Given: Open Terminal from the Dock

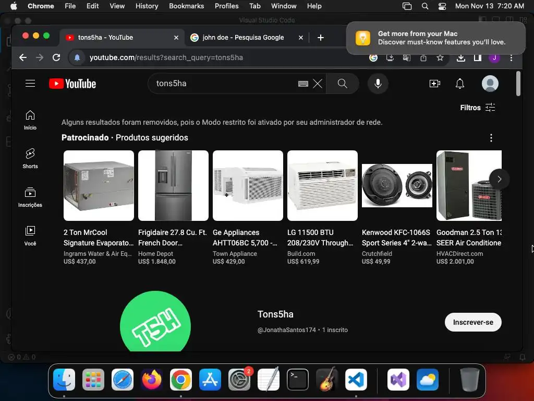Looking at the screenshot, I should point(298,380).
